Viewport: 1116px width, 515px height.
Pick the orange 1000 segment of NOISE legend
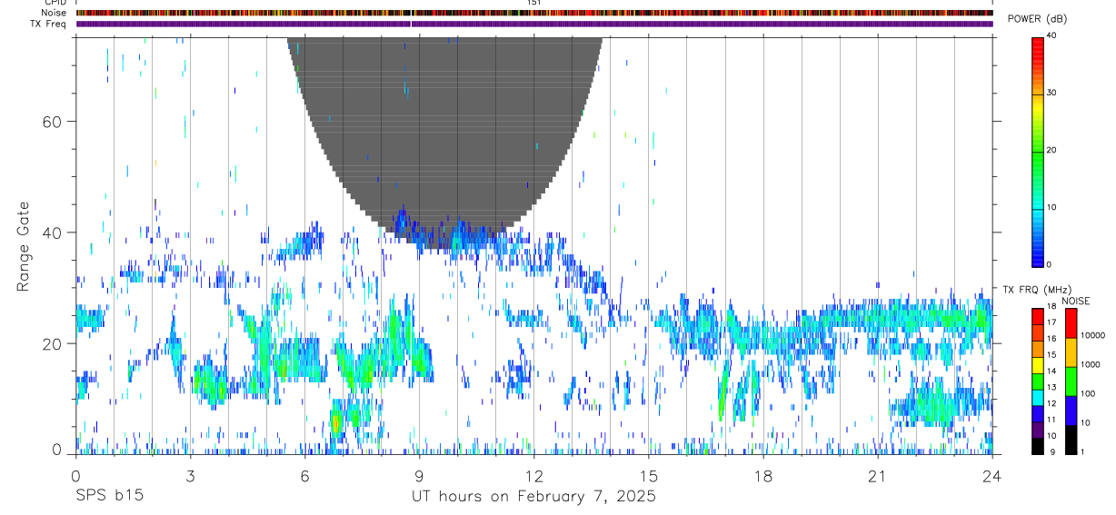[x=1071, y=352]
